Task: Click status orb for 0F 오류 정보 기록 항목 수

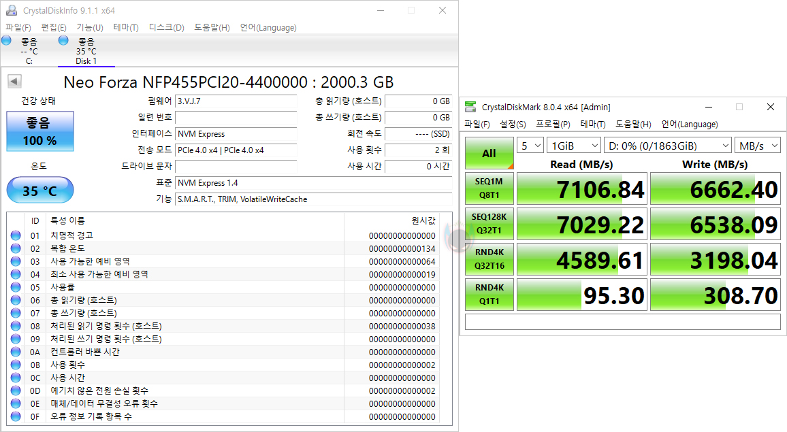Action: pyautogui.click(x=16, y=416)
